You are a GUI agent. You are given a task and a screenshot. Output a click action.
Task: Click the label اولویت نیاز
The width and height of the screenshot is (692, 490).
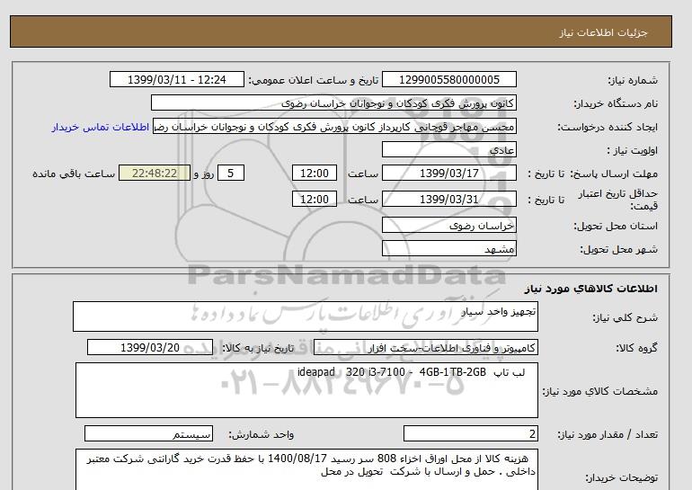(632, 150)
